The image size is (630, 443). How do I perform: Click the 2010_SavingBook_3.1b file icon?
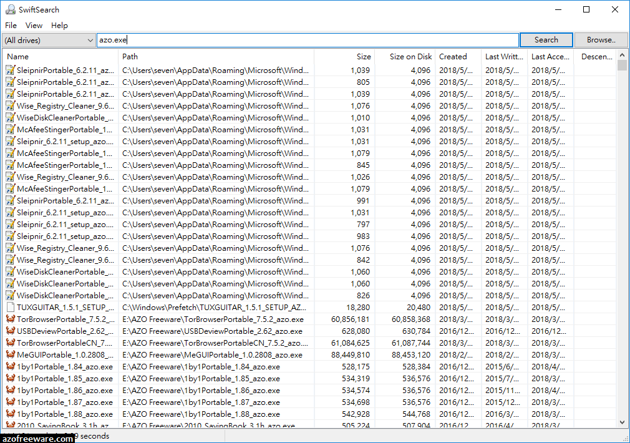coord(11,423)
